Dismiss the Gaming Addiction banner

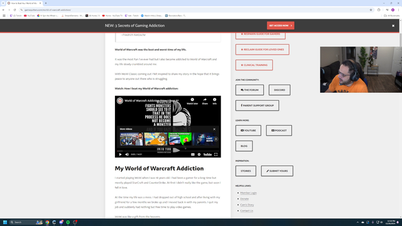[x=393, y=26]
